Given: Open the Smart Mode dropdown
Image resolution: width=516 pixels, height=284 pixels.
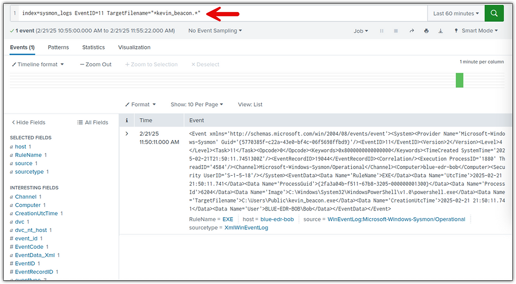Looking at the screenshot, I should coord(476,31).
